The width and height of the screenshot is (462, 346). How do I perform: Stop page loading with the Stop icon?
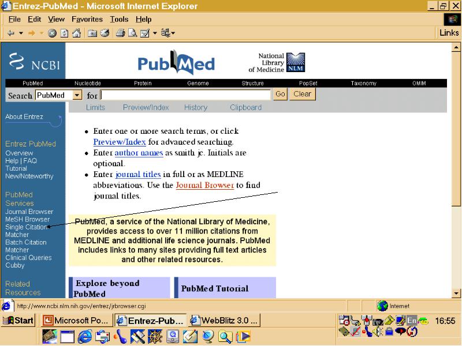(x=52, y=33)
